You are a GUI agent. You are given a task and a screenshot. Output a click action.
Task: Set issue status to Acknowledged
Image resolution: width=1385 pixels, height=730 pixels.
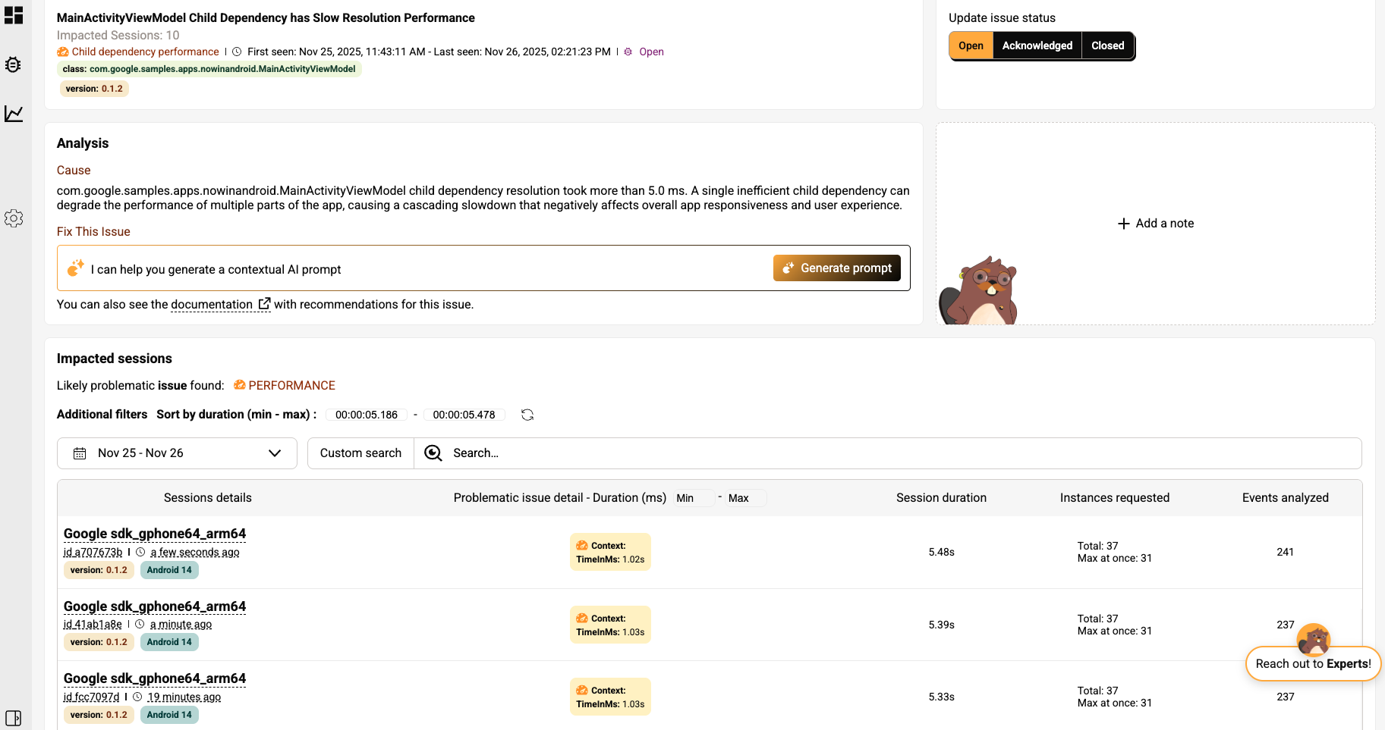(x=1037, y=45)
